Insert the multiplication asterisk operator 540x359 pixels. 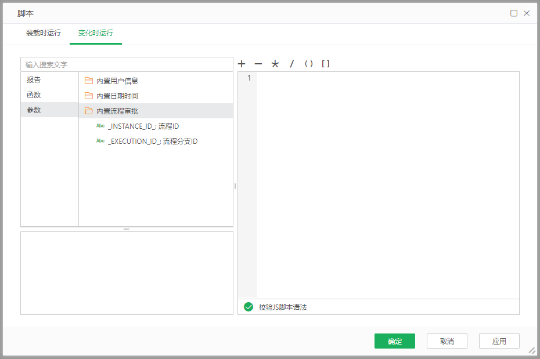(275, 64)
